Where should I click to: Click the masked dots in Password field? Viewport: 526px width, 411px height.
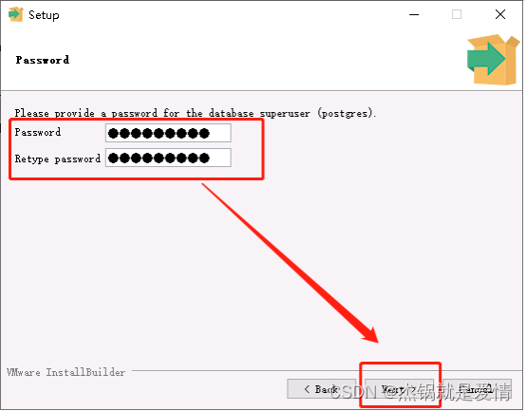click(x=159, y=134)
